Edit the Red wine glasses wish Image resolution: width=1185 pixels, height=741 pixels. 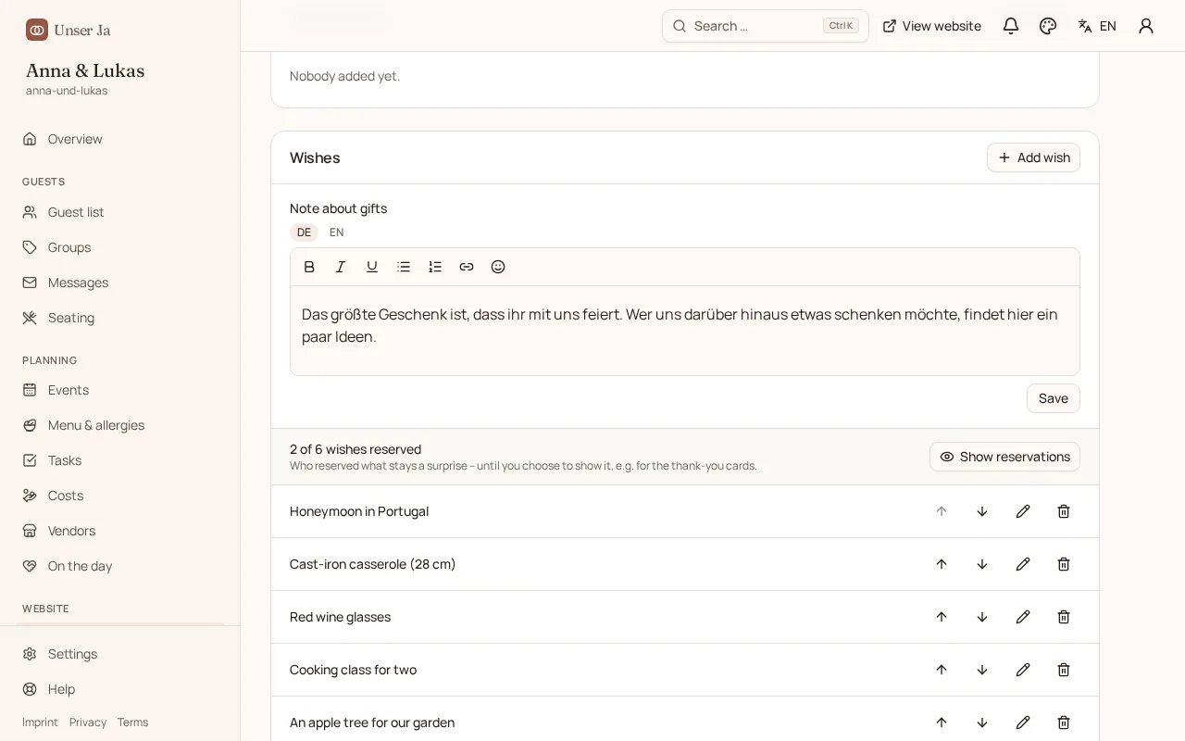(x=1023, y=617)
